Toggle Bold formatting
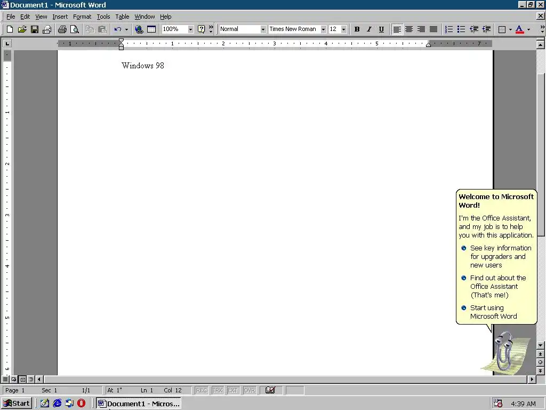This screenshot has width=546, height=410. click(x=357, y=29)
